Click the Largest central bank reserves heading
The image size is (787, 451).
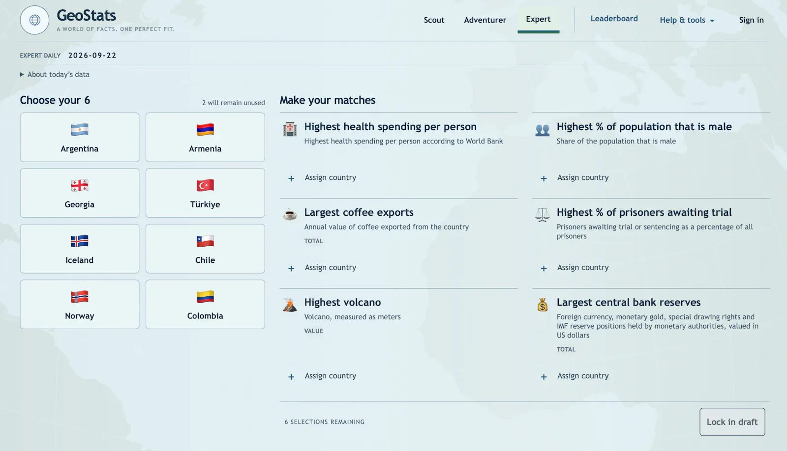point(629,303)
